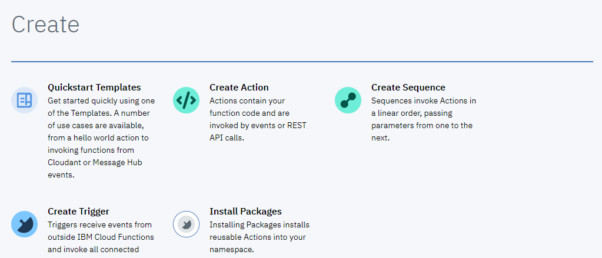Viewport: 602px width, 258px height.
Task: Open the Create Sequence heading
Action: click(408, 88)
